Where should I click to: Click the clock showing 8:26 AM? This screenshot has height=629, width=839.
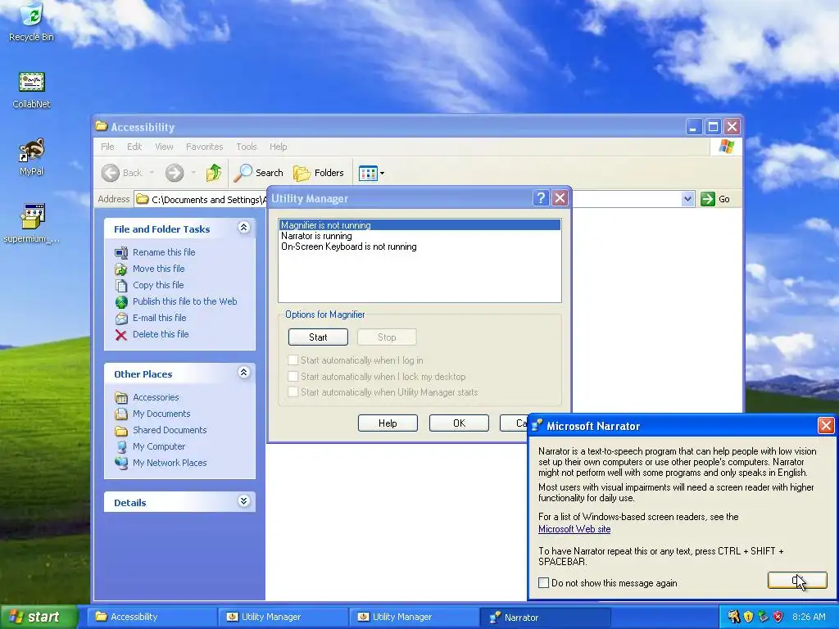pos(809,617)
